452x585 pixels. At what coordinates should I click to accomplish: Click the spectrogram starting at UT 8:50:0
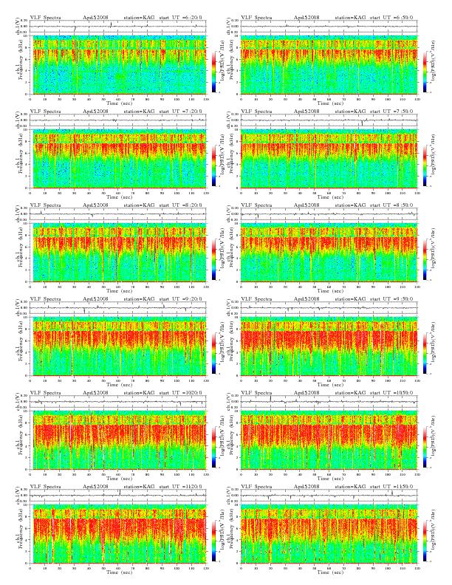(329, 253)
